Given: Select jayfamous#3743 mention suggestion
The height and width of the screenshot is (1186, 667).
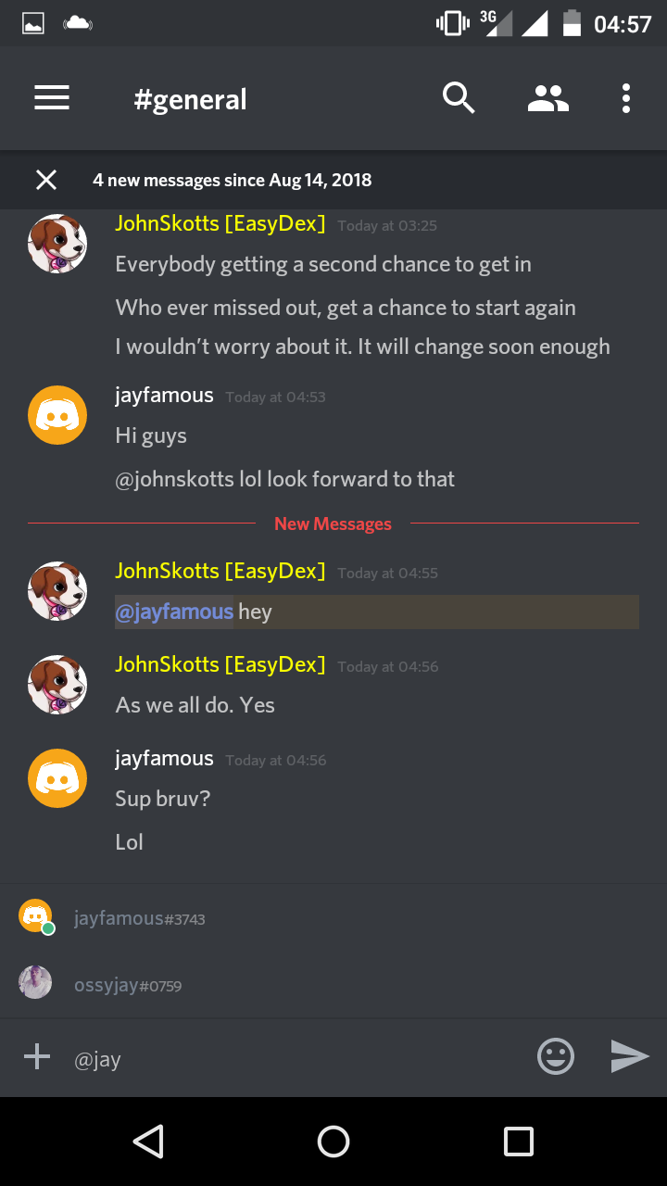Looking at the screenshot, I should point(333,918).
